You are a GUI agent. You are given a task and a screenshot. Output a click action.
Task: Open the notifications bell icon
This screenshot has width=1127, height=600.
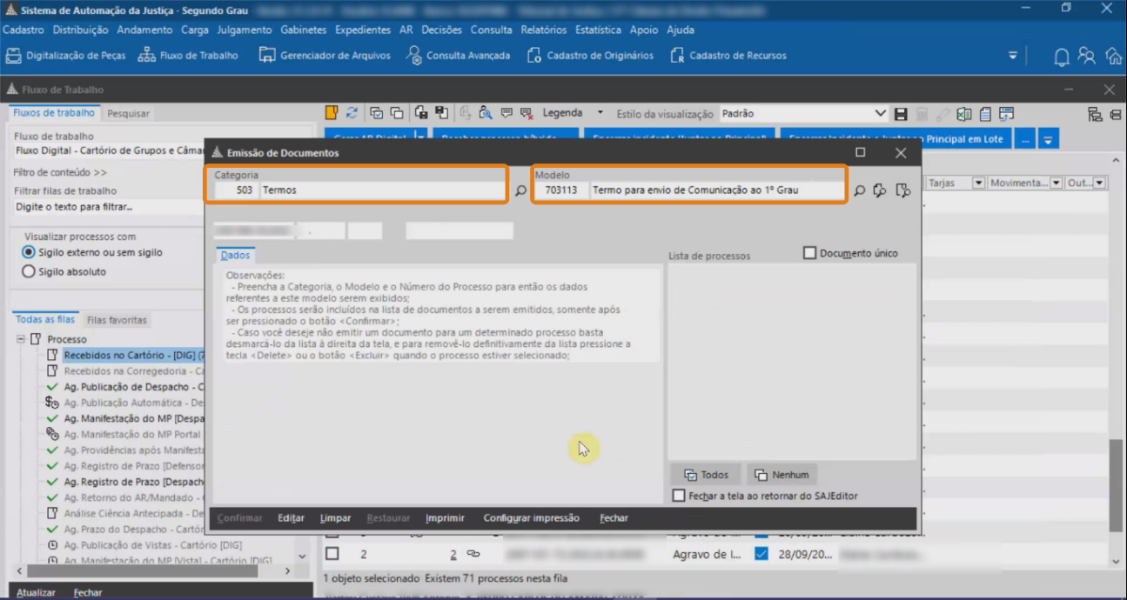coord(1062,57)
